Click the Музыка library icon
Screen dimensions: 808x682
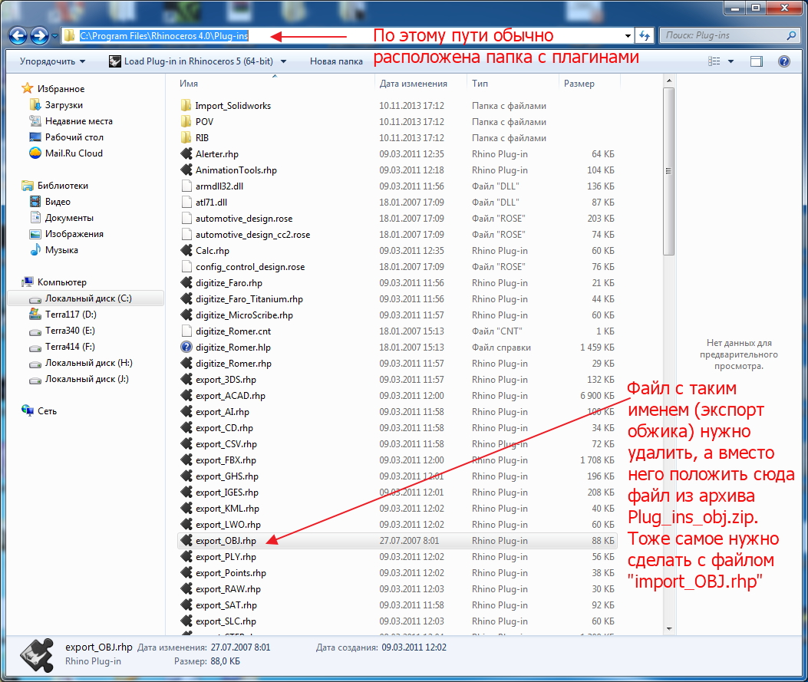pyautogui.click(x=35, y=250)
